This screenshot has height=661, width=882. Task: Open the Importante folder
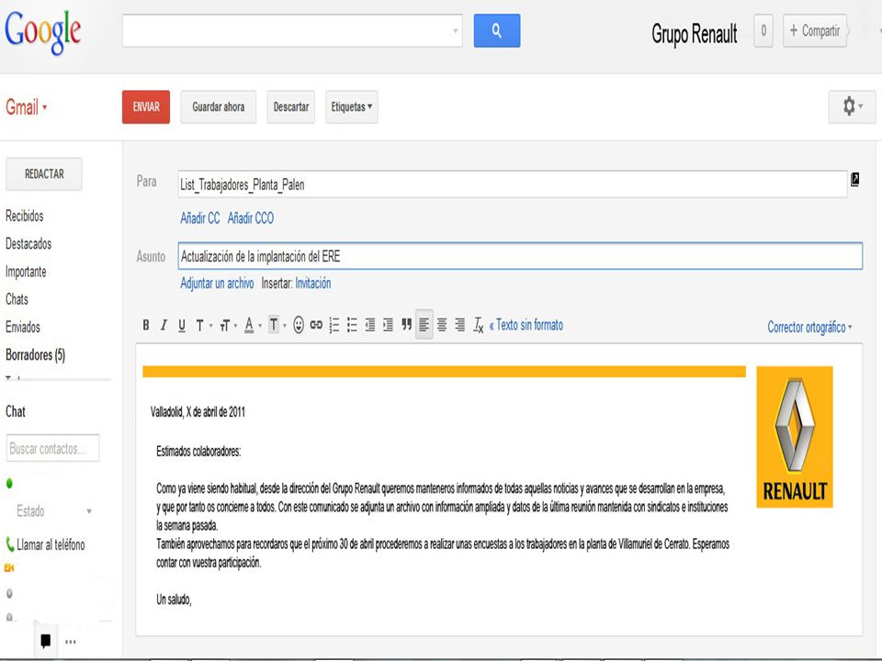tap(26, 272)
